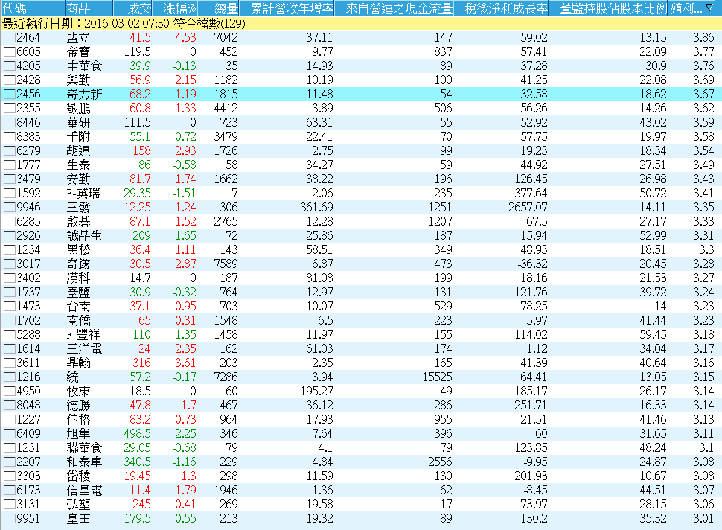
Task: Toggle the 6173 信昌電 row box
Action: coord(9,491)
